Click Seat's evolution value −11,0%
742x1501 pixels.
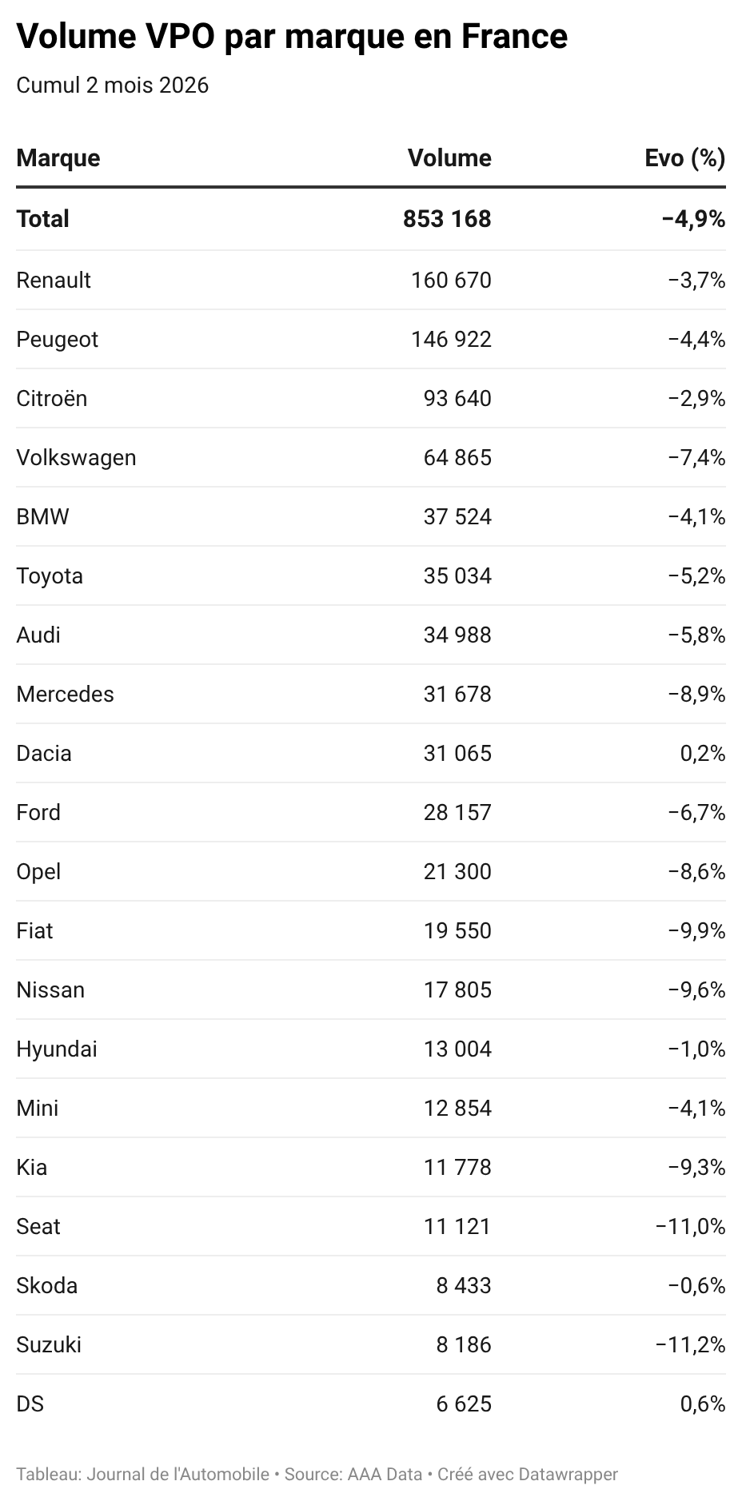tap(690, 1226)
